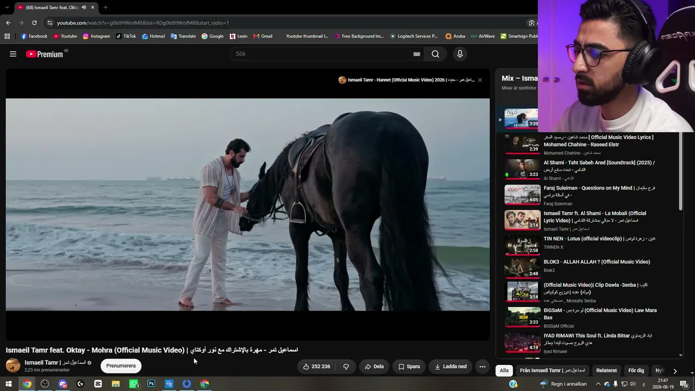Viewport: 695px width, 391px height.
Task: Click the Ladda ned download button
Action: 451,367
